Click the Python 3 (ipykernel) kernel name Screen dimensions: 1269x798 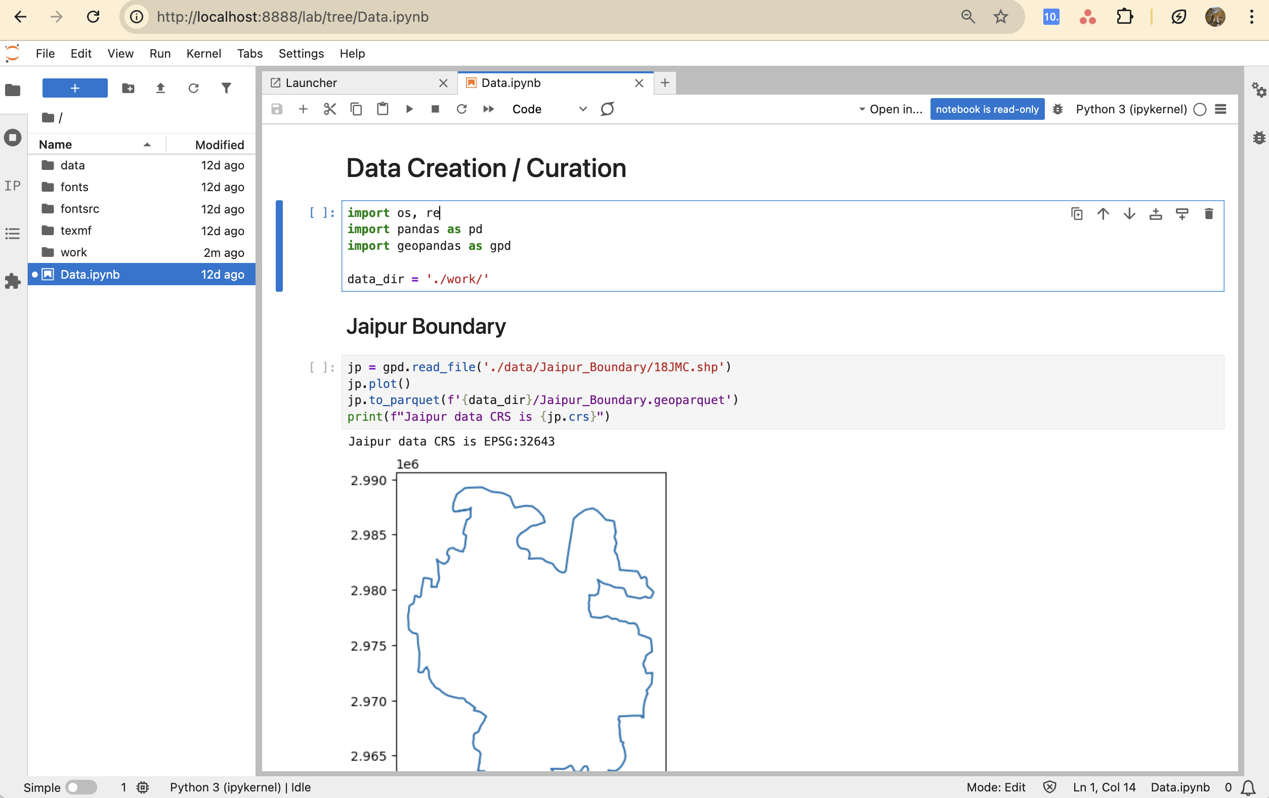pos(1131,109)
